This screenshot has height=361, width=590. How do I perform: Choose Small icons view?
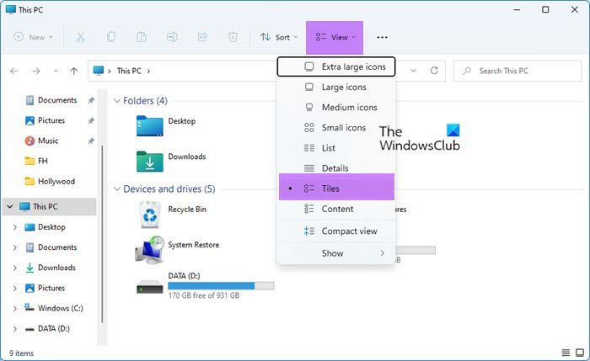tap(336, 128)
